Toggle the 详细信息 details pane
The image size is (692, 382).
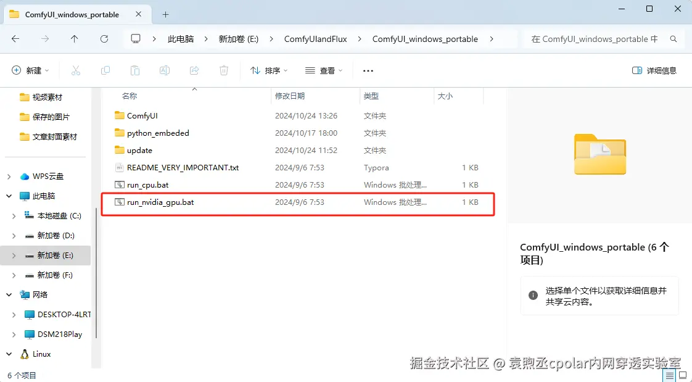click(x=654, y=70)
